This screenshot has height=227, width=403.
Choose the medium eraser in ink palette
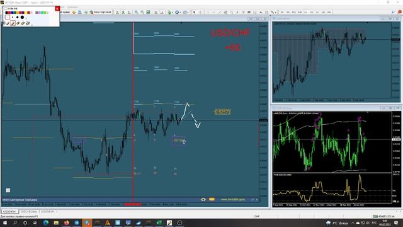tap(23, 23)
